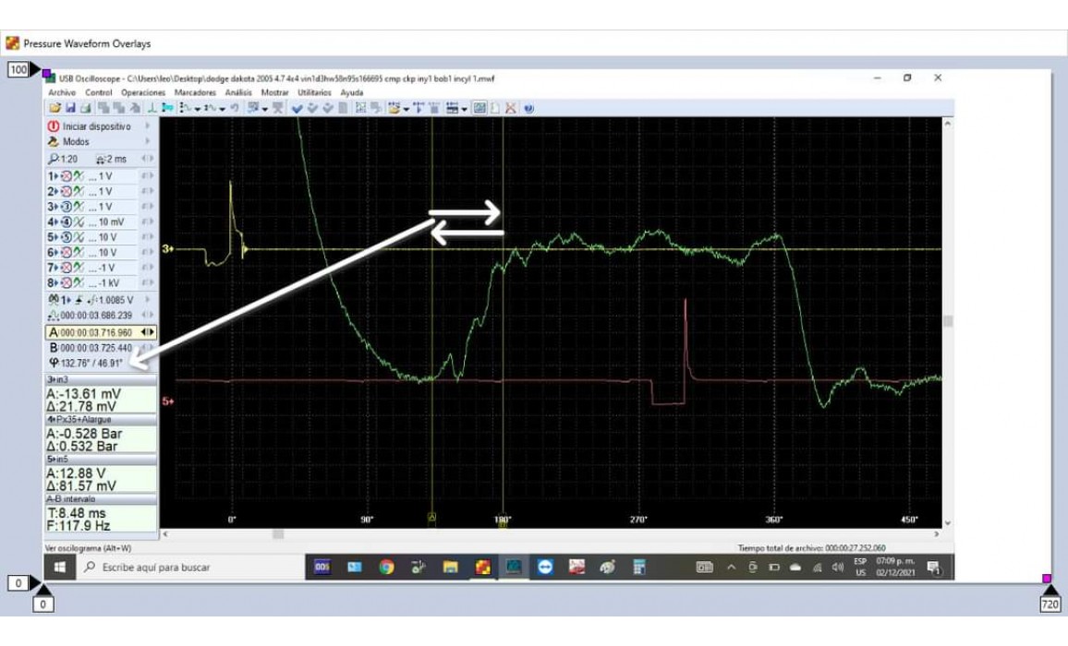
Task: Open Google Chrome from the taskbar
Action: [x=386, y=568]
